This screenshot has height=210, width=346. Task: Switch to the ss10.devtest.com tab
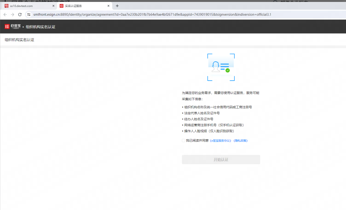pyautogui.click(x=29, y=6)
